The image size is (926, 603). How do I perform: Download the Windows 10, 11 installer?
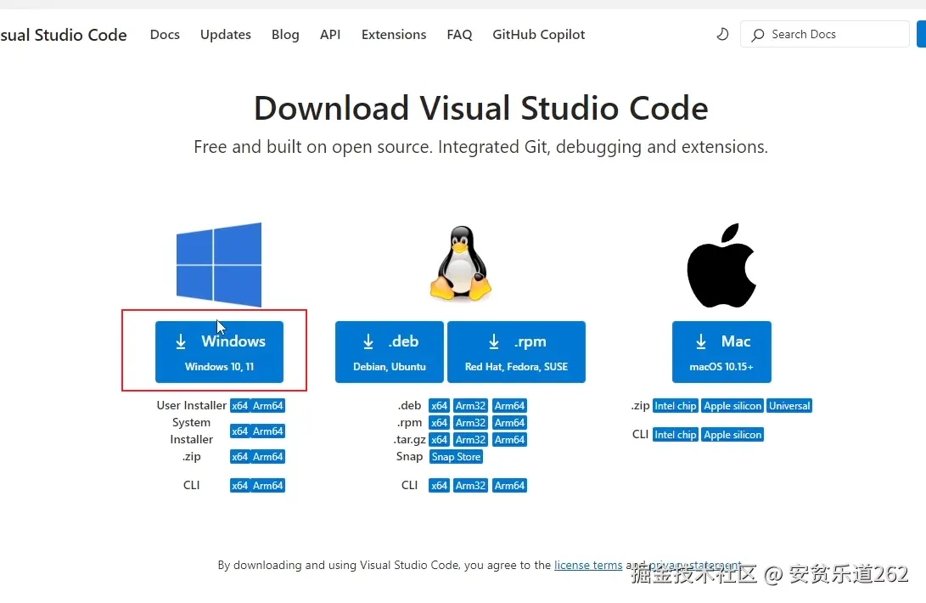(219, 352)
